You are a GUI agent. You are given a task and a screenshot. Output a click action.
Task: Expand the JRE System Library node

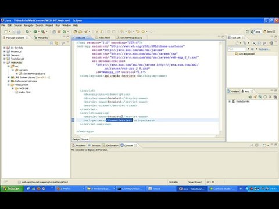9,77
